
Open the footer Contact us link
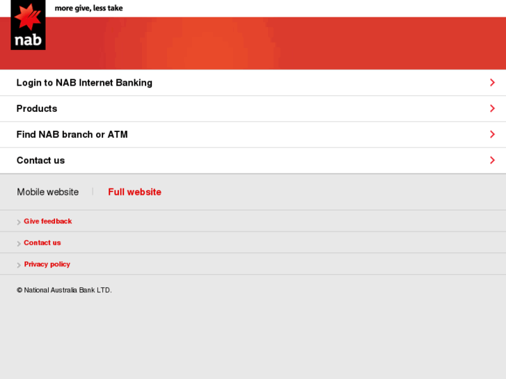42,243
